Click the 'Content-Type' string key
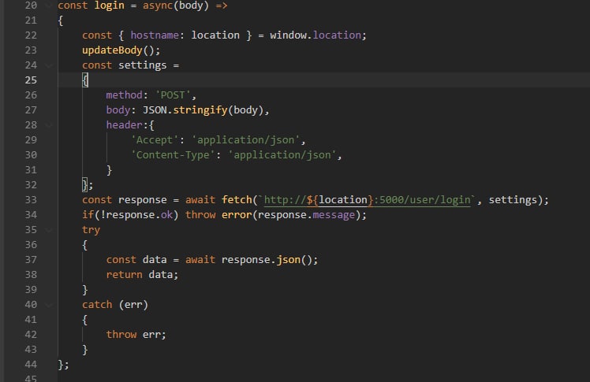Viewport: 590px width, 382px height. pos(173,155)
